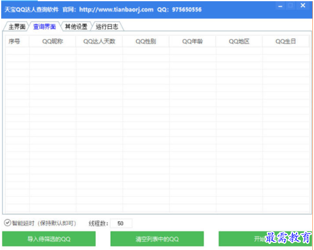Click the QQ地区 column header
The width and height of the screenshot is (314, 250).
point(239,41)
